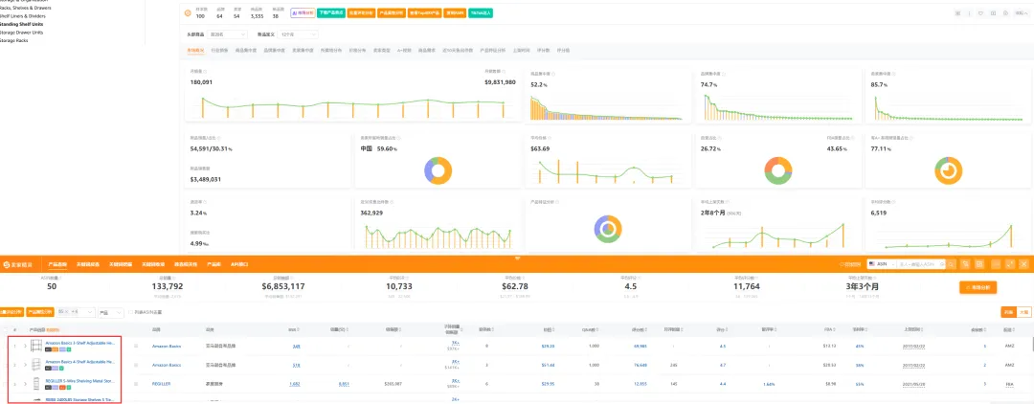Click product thumbnail of Amazon Basics 3-Shelf unit
Image resolution: width=1034 pixels, height=404 pixels.
point(36,346)
